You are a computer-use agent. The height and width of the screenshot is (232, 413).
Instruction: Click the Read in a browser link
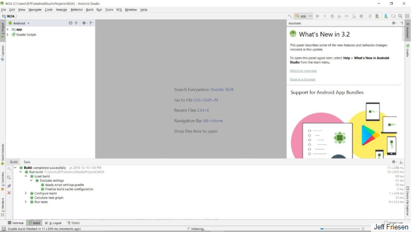(303, 79)
